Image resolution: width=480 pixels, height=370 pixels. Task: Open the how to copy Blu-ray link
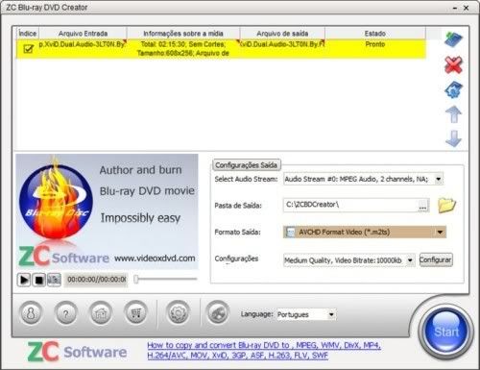click(264, 350)
